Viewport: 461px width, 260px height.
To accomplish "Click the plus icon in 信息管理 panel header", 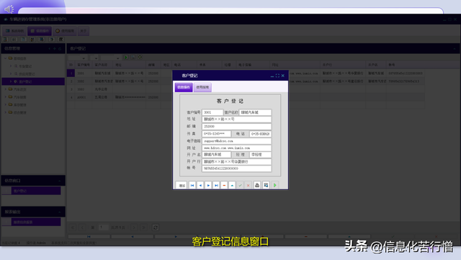I will (55, 48).
